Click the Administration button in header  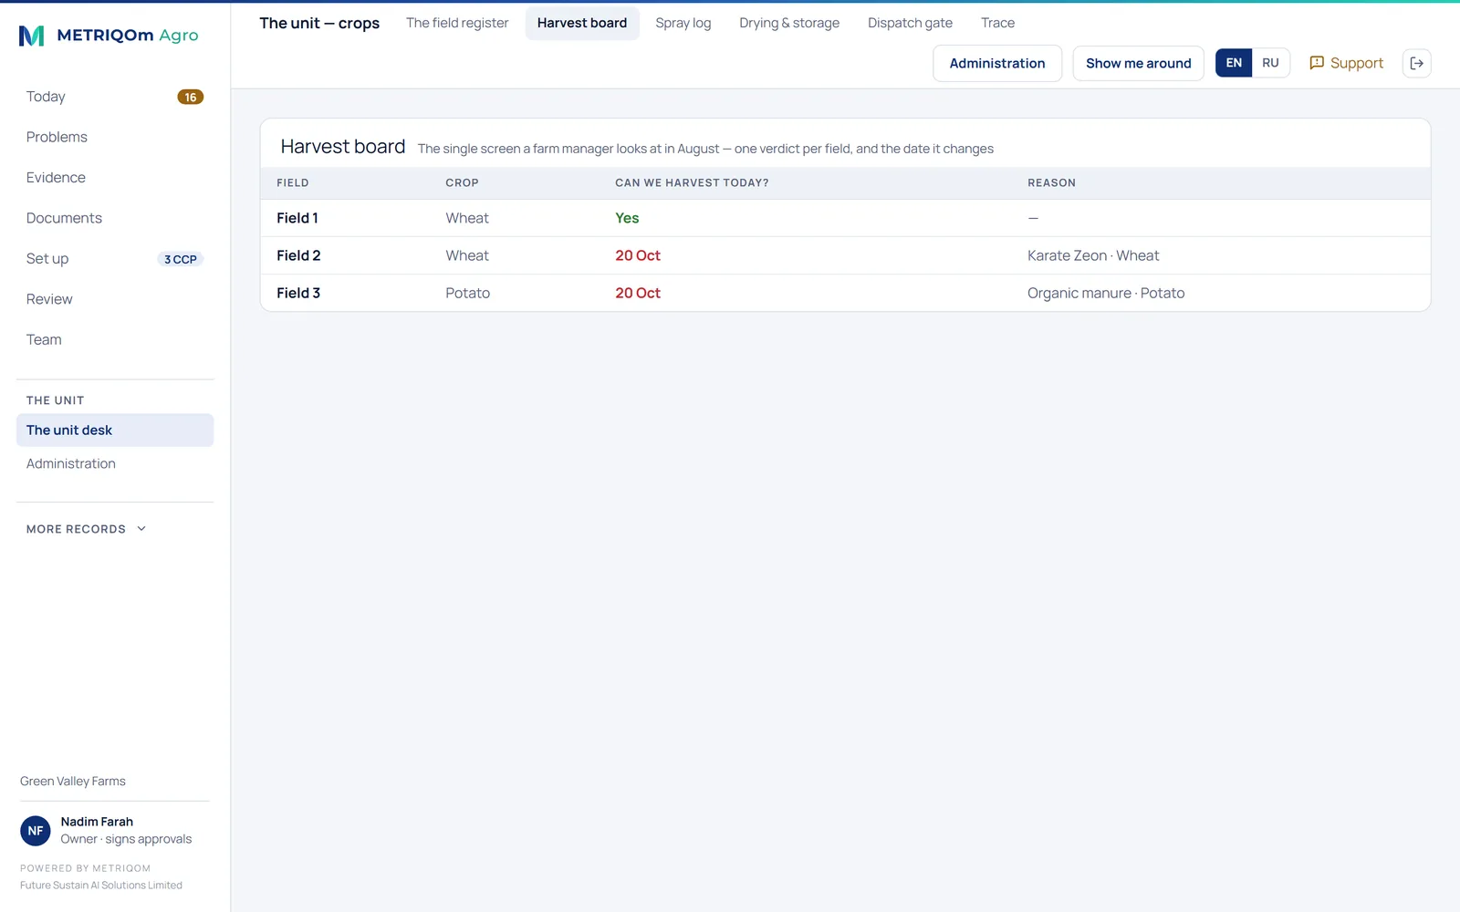click(997, 63)
